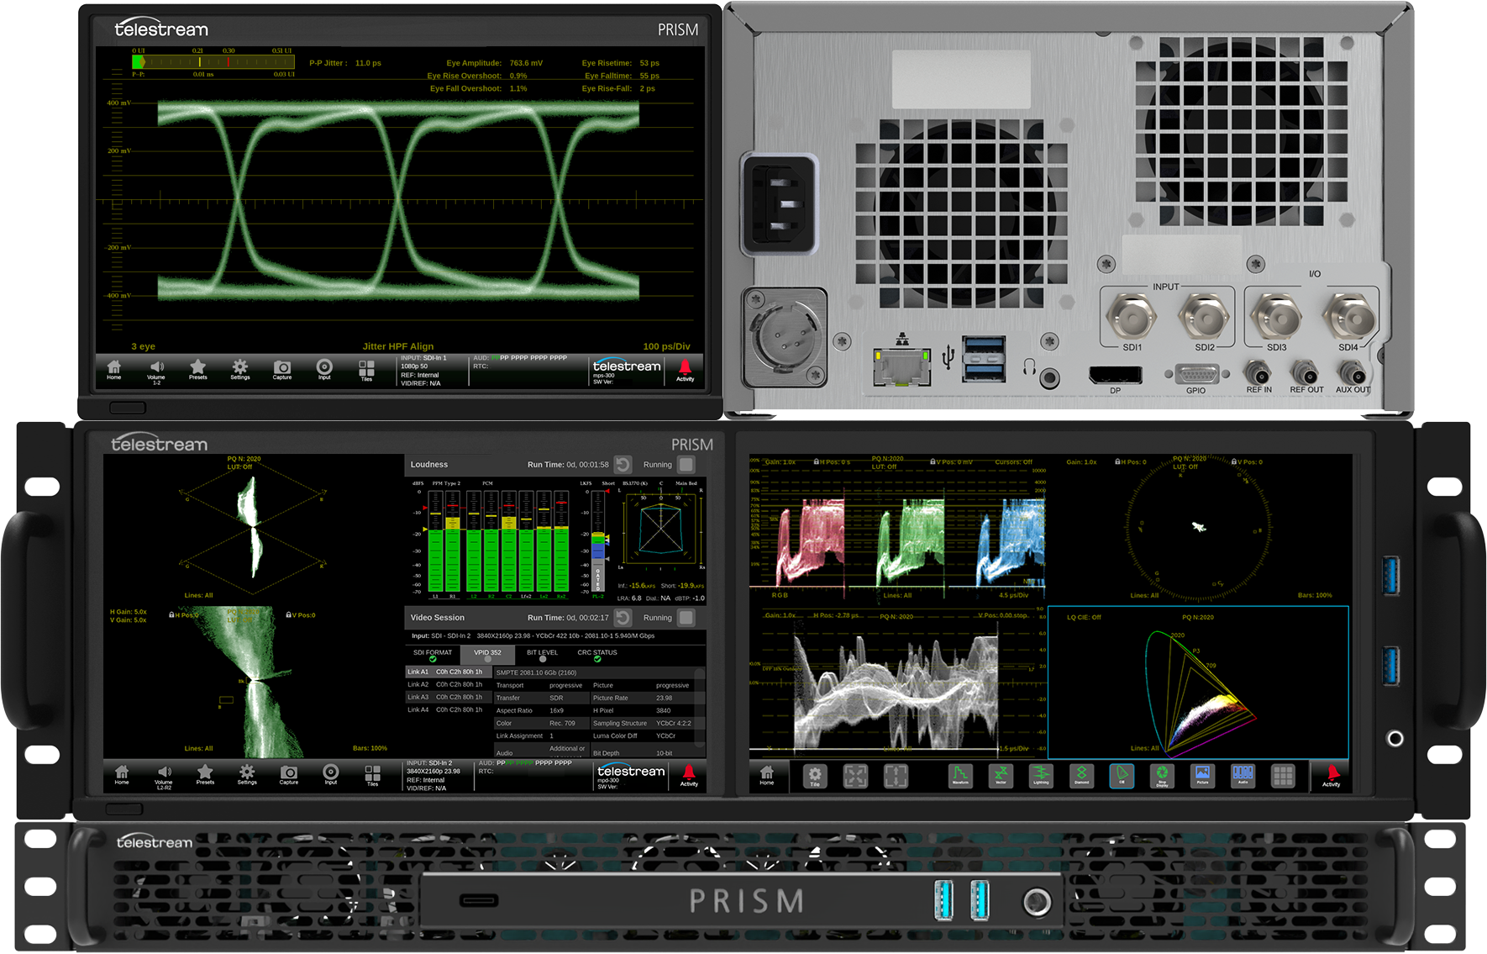This screenshot has height=954, width=1487.
Task: Select the Picture app icon
Action: click(x=1202, y=776)
